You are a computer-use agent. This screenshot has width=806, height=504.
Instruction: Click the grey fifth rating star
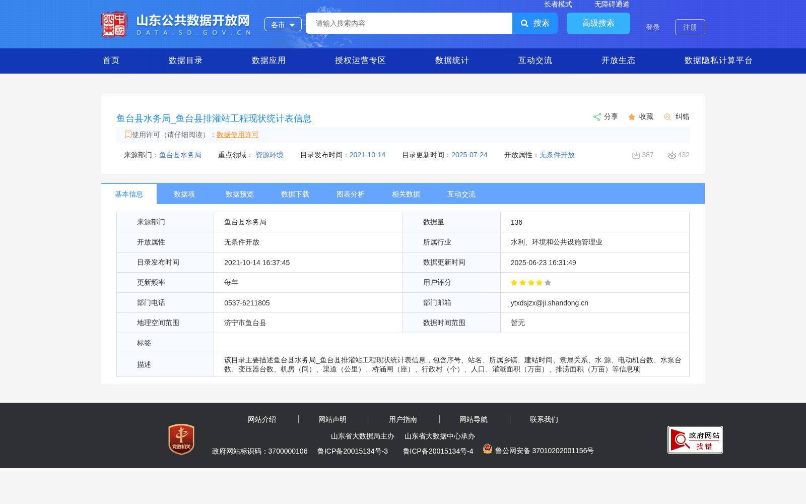click(x=548, y=283)
